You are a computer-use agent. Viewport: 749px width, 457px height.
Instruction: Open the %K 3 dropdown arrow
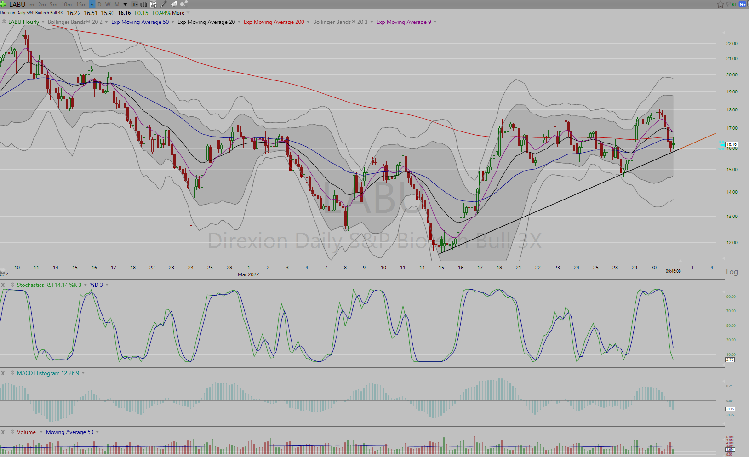pos(86,285)
